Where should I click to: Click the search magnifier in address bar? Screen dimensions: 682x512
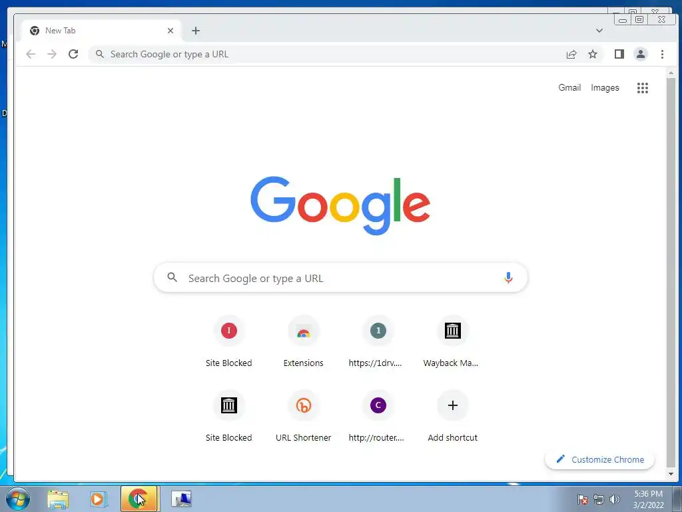tap(100, 54)
